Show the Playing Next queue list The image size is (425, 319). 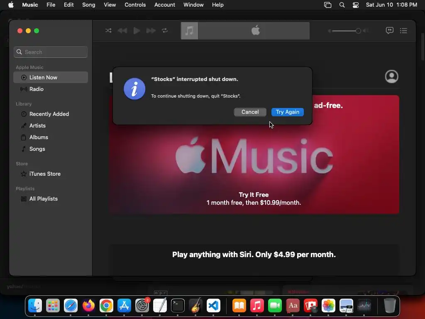[403, 31]
